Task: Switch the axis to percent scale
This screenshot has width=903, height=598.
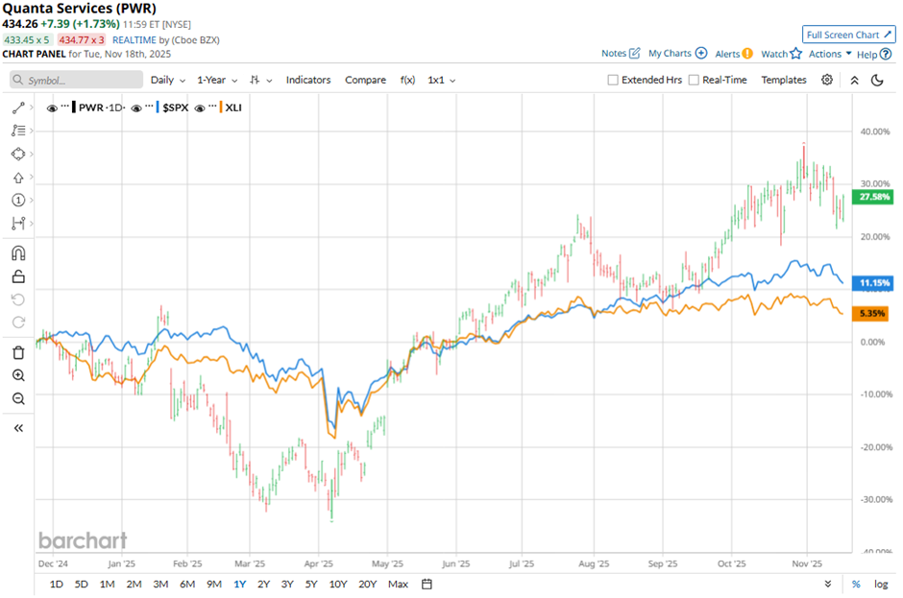Action: tap(856, 585)
